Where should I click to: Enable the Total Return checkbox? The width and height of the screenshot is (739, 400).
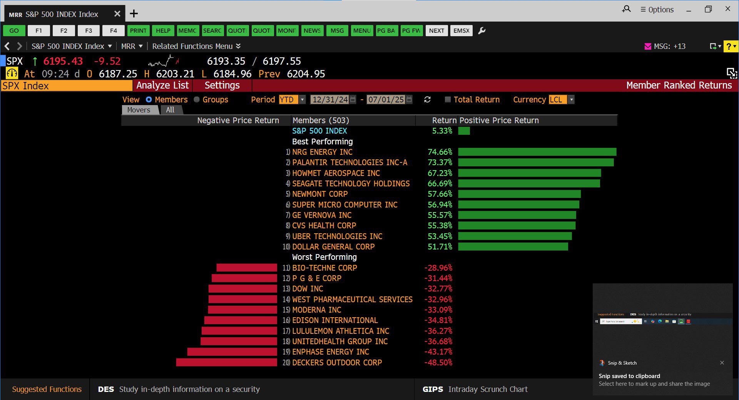(x=448, y=100)
